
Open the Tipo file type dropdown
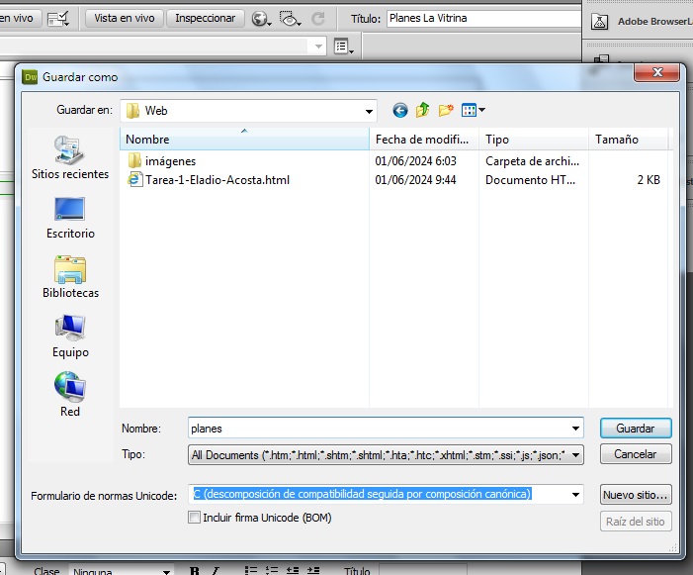(x=575, y=455)
